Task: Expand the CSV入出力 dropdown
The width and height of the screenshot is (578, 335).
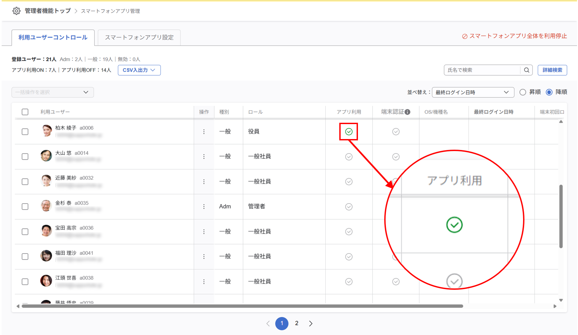Action: tap(139, 70)
